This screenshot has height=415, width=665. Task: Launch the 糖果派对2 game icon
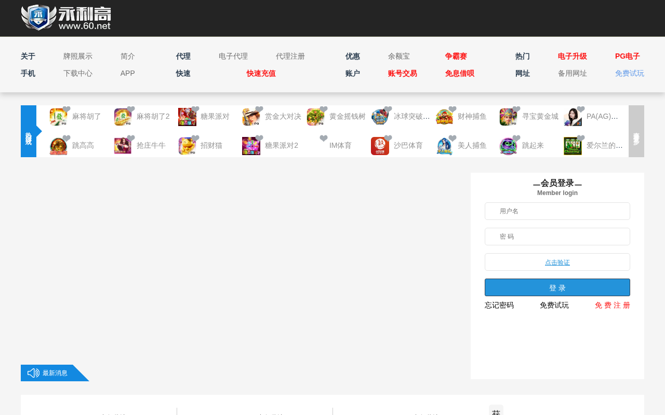click(x=251, y=146)
